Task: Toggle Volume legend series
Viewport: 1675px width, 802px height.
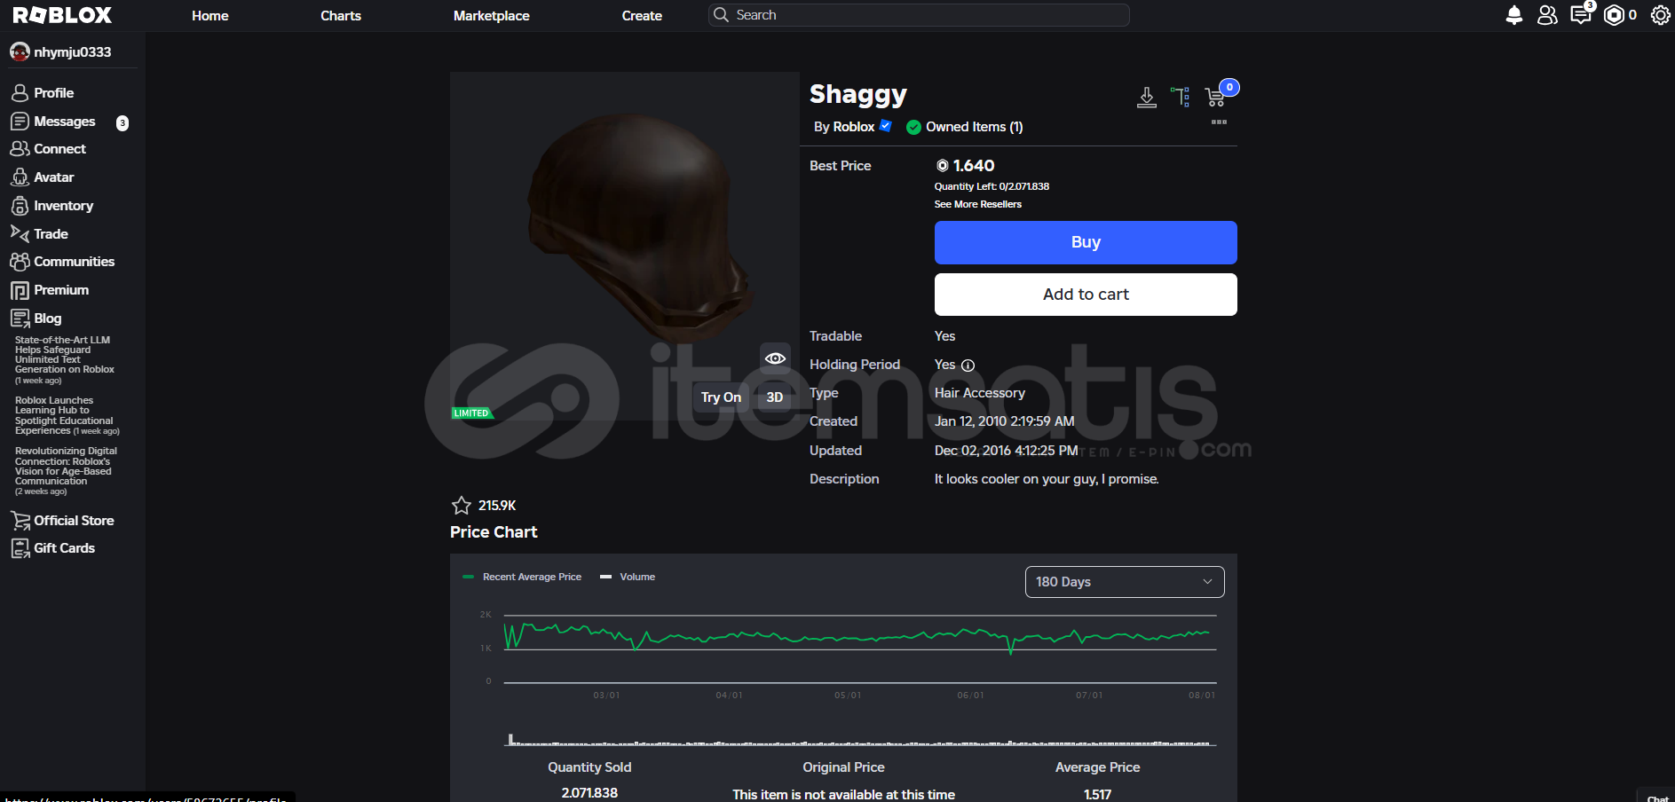Action: coord(628,577)
